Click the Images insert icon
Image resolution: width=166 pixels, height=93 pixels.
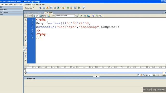pyautogui.click(x=58, y=8)
